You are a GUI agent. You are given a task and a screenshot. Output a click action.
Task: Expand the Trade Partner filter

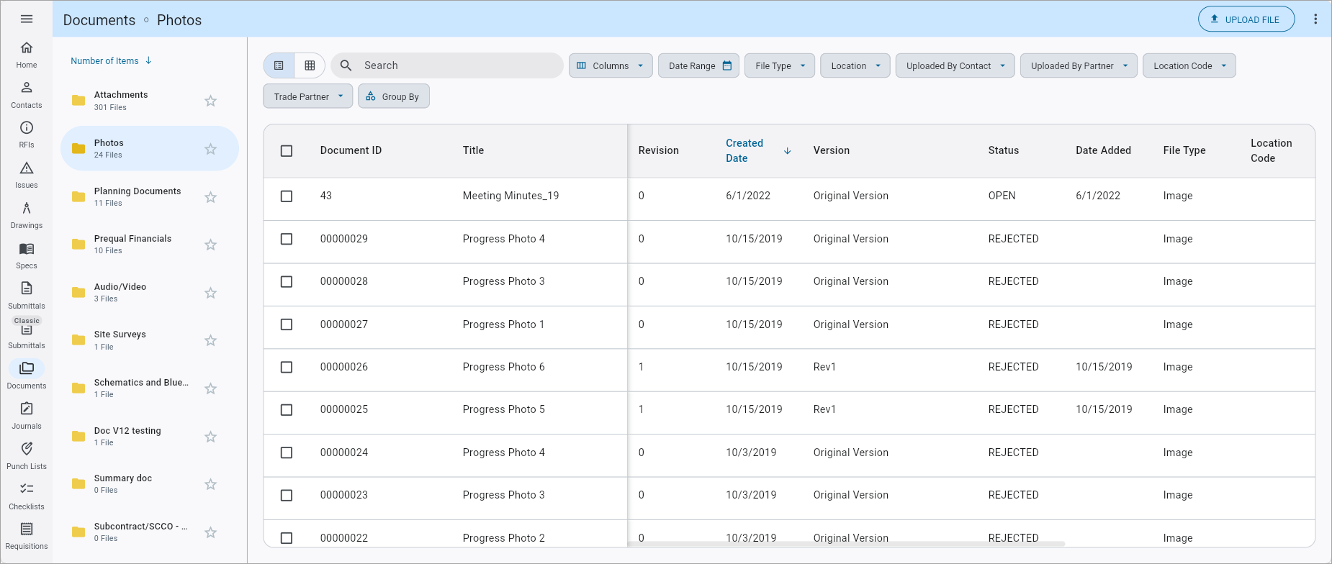tap(308, 96)
